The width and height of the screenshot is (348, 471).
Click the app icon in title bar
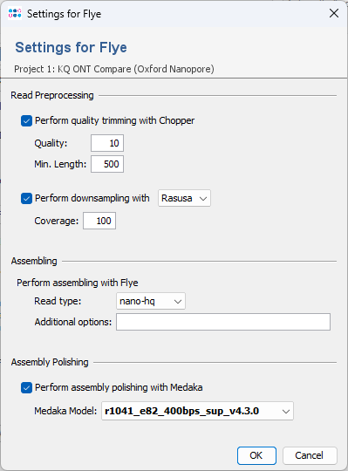[15, 13]
